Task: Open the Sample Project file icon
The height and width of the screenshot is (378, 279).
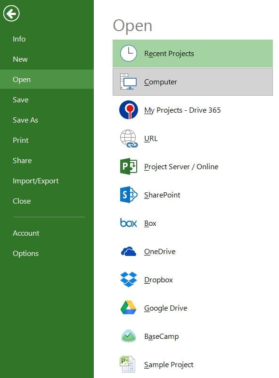Action: [x=127, y=364]
